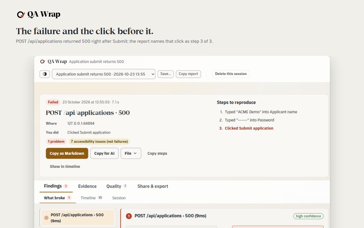Switch to the Timeline sub-tab
This screenshot has width=364, height=228.
click(x=92, y=198)
